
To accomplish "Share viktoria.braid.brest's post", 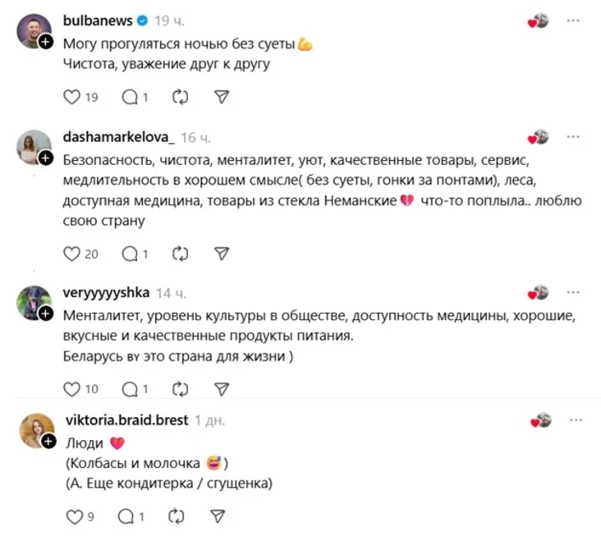I will click(x=218, y=516).
